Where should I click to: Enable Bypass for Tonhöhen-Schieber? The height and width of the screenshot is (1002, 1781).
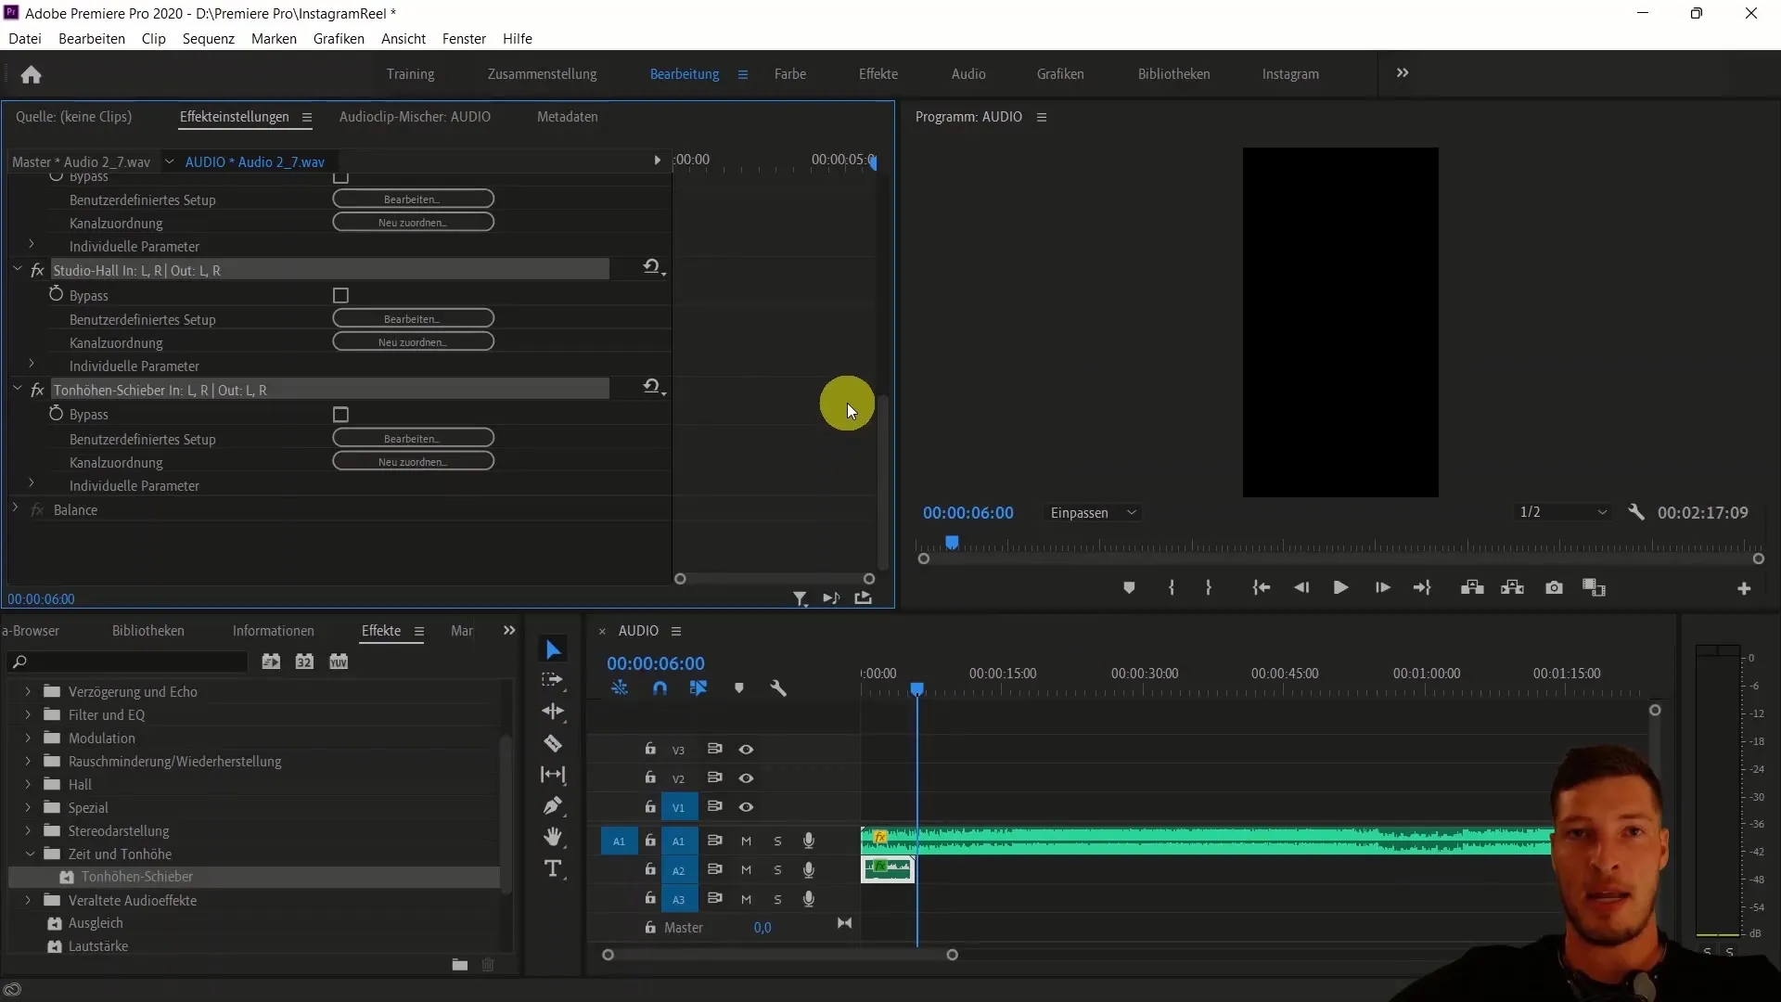coord(340,415)
